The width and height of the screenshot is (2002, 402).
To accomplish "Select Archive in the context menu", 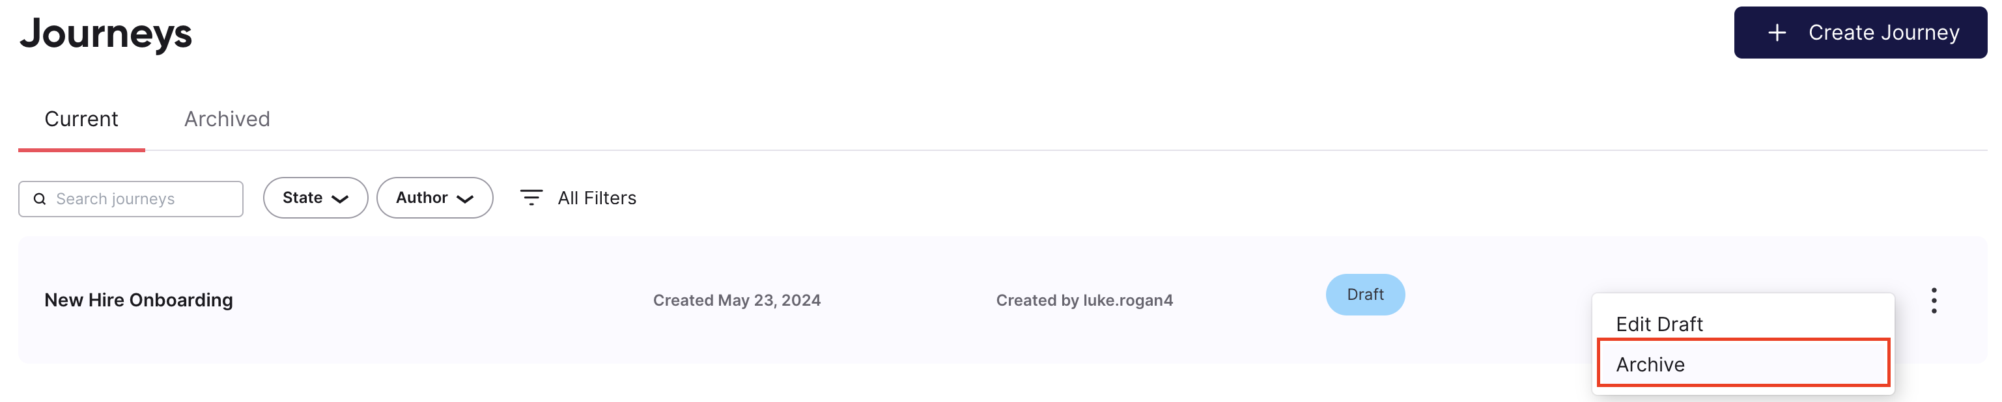I will point(1742,364).
